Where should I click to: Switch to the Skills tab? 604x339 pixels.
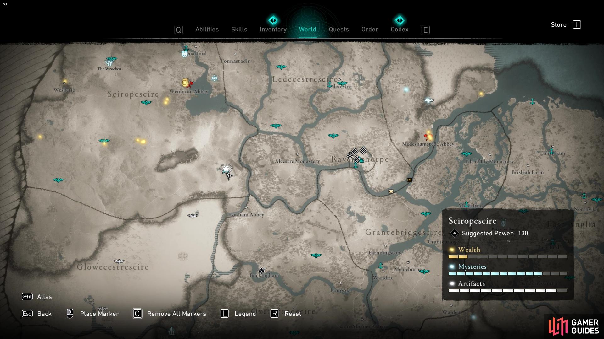click(x=239, y=29)
